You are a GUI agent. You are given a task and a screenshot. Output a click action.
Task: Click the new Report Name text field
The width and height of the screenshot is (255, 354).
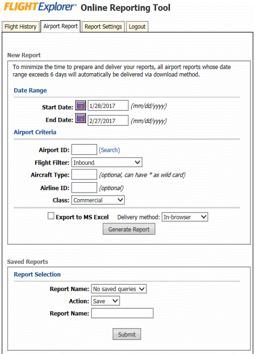click(x=122, y=313)
